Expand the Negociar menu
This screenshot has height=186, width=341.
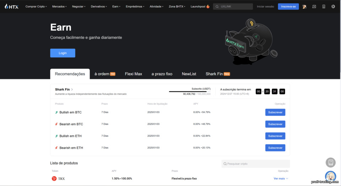(79, 6)
